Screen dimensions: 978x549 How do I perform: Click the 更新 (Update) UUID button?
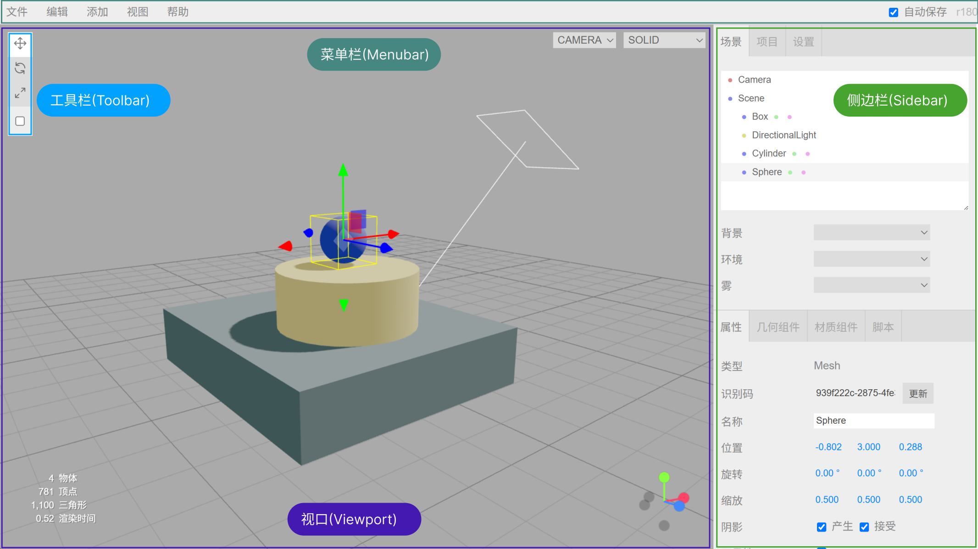(x=918, y=393)
